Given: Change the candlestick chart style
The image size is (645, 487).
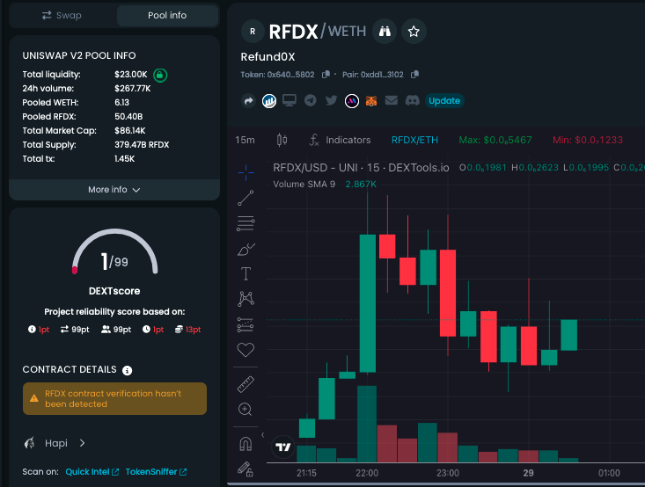Looking at the screenshot, I should point(282,140).
